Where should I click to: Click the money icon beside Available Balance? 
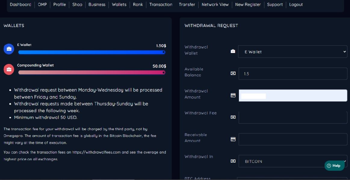pyautogui.click(x=233, y=73)
